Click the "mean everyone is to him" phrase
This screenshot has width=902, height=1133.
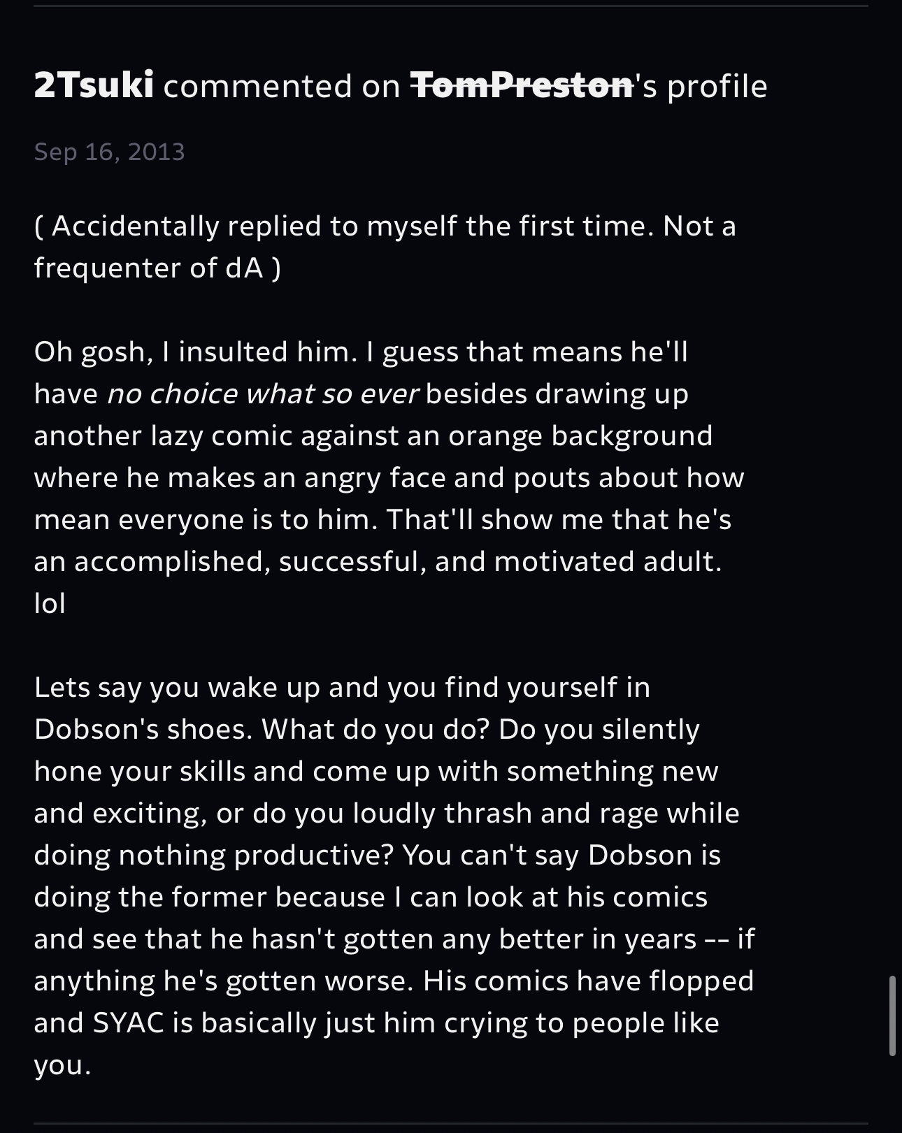[x=201, y=519]
